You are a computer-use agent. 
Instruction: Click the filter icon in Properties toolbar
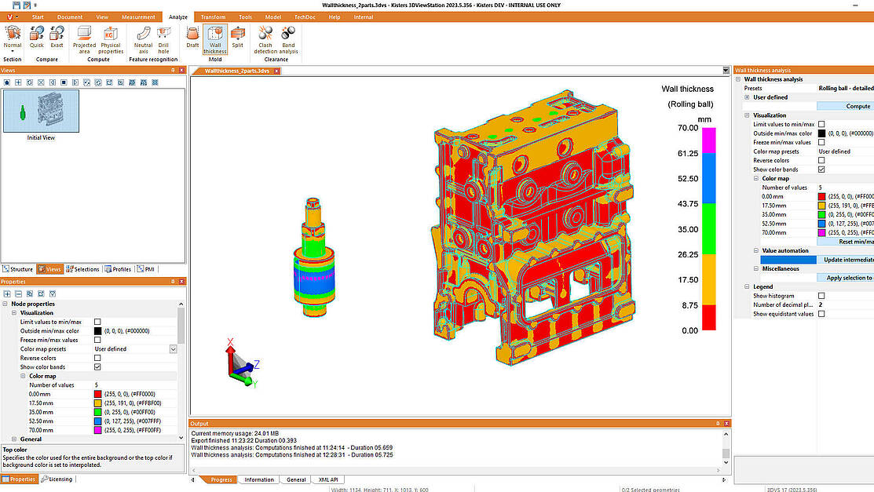click(x=53, y=293)
